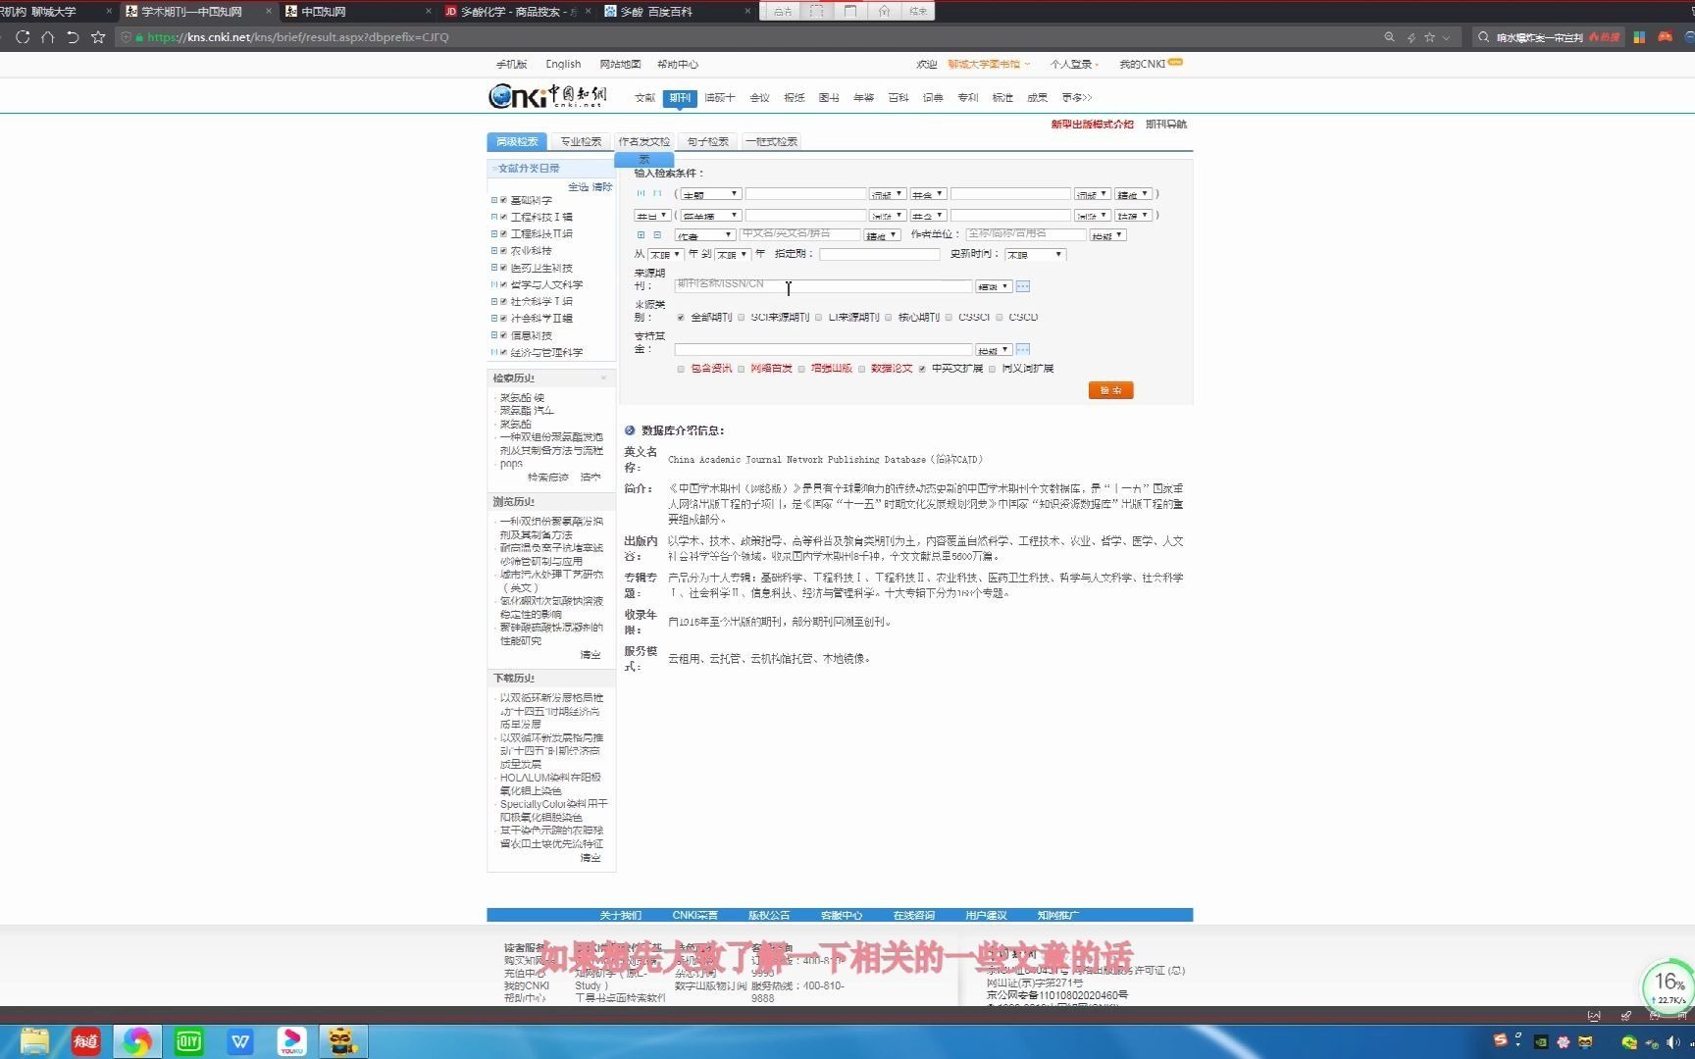Click the volume icon in system tray
Image resolution: width=1695 pixels, height=1059 pixels.
[x=1673, y=1042]
